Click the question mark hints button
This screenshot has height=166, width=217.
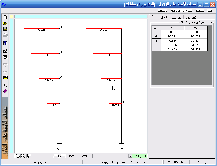pyautogui.click(x=130, y=156)
